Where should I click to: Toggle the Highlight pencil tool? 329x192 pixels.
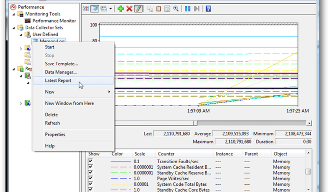point(138,9)
